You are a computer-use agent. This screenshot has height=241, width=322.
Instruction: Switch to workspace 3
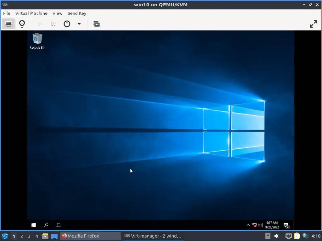(29, 236)
